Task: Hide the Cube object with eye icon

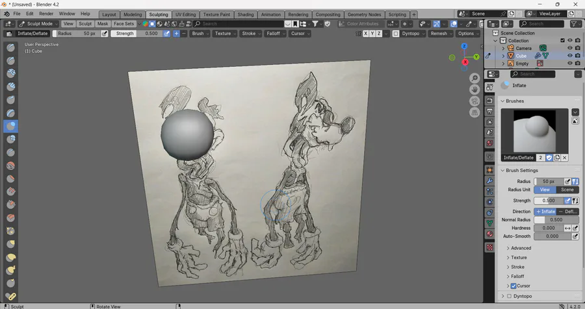Action: tap(569, 56)
